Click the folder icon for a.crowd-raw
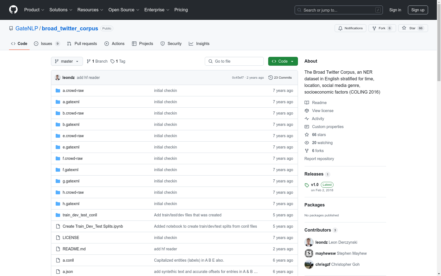The image size is (441, 276). (x=58, y=91)
